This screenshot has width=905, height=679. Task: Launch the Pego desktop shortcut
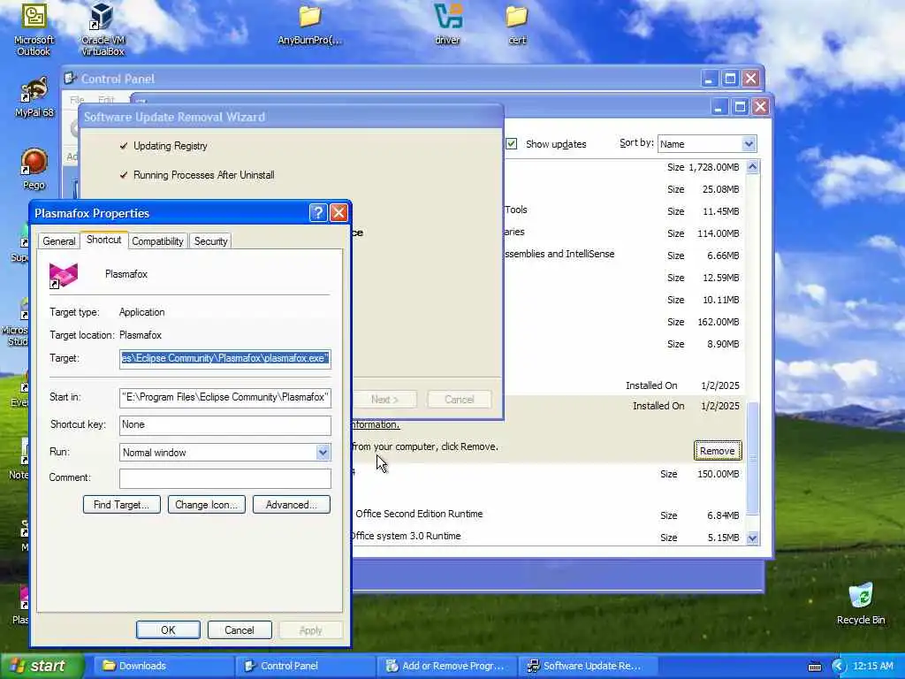click(34, 169)
